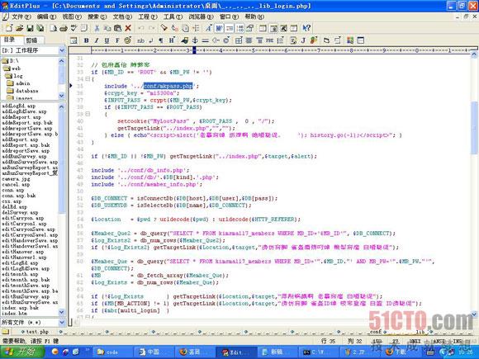Click the Spell check icon
Image resolution: width=479 pixels, height=359 pixels.
point(74,28)
